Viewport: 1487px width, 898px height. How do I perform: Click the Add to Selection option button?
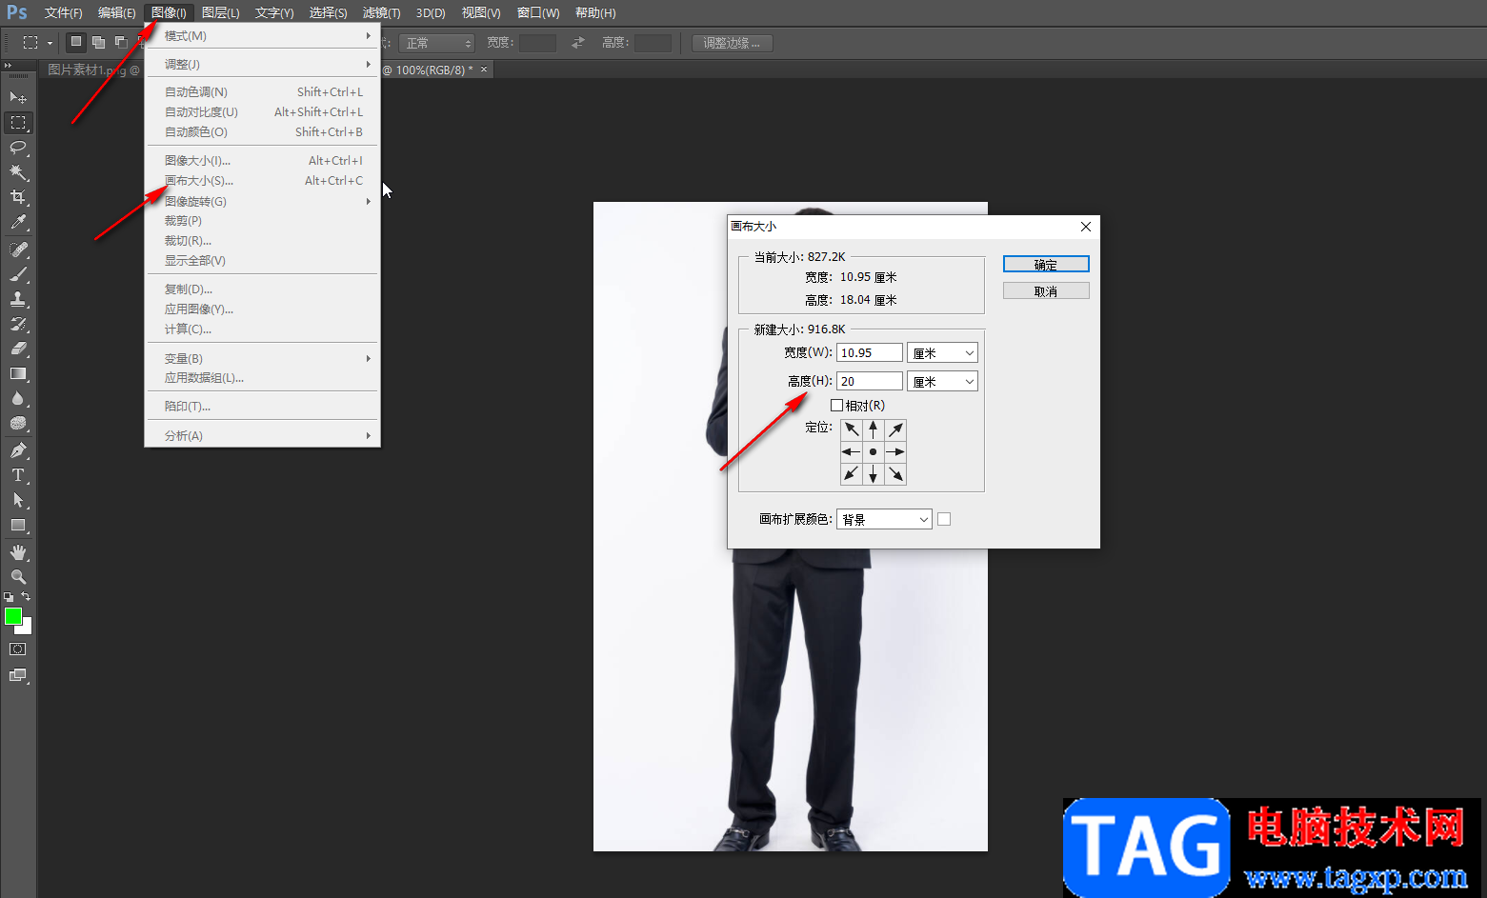98,42
